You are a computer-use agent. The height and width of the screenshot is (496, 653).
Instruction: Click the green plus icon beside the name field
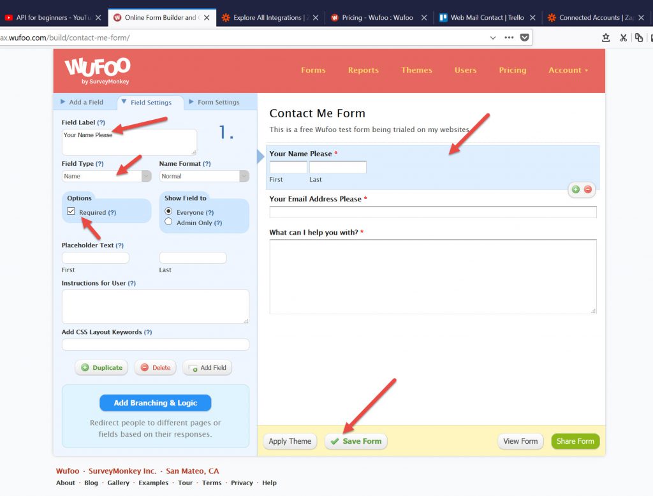(x=576, y=189)
